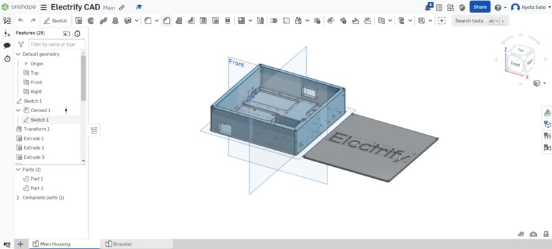
Task: Click the highlighted Chamfer tool
Action: click(x=166, y=21)
